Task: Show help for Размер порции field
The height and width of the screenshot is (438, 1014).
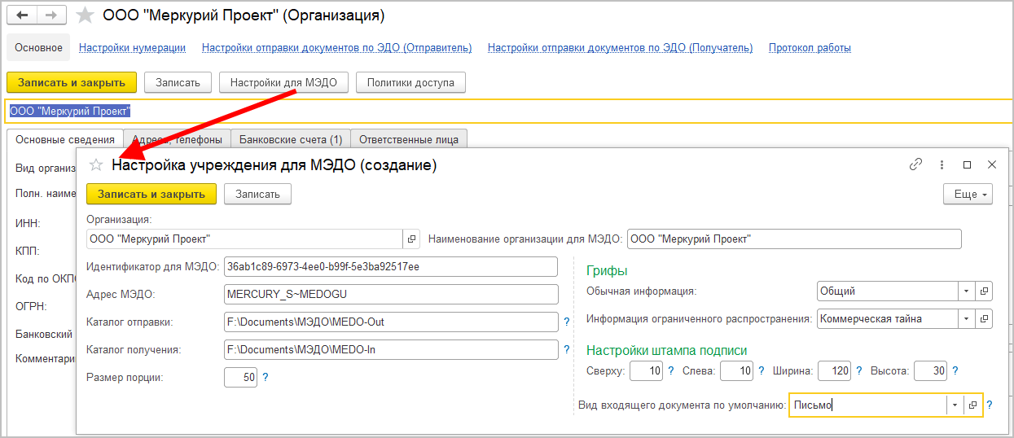Action: (265, 378)
